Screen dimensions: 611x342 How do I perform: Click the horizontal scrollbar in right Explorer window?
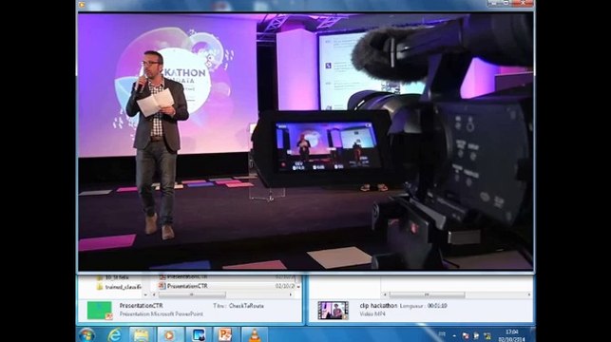pyautogui.click(x=457, y=294)
